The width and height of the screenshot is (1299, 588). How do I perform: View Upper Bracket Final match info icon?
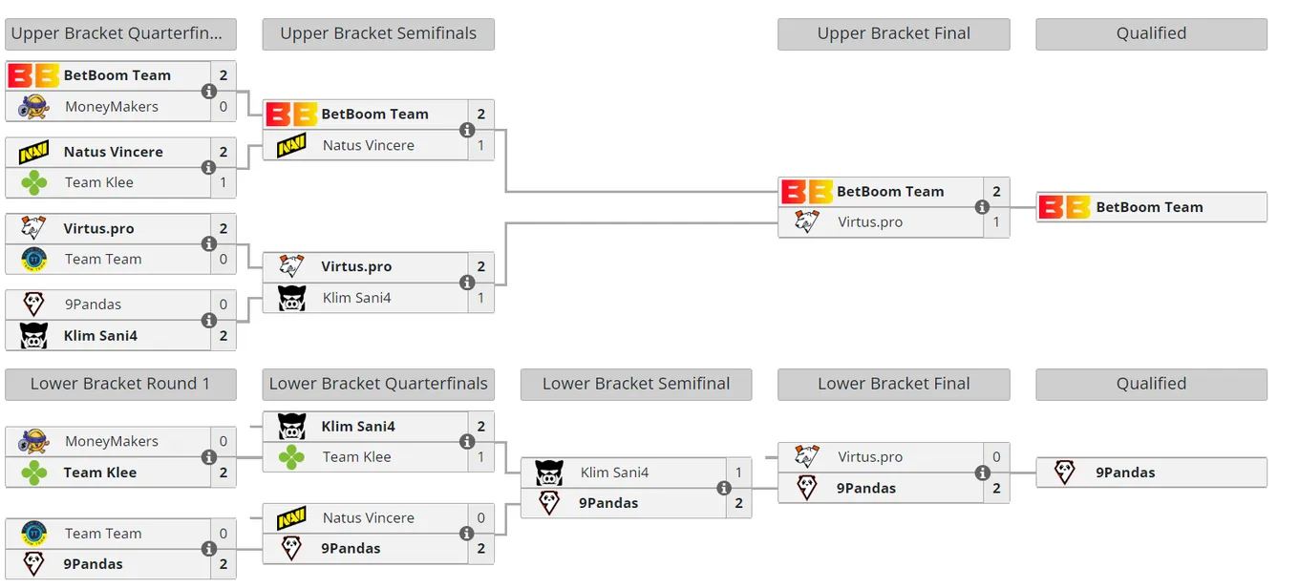coord(982,207)
